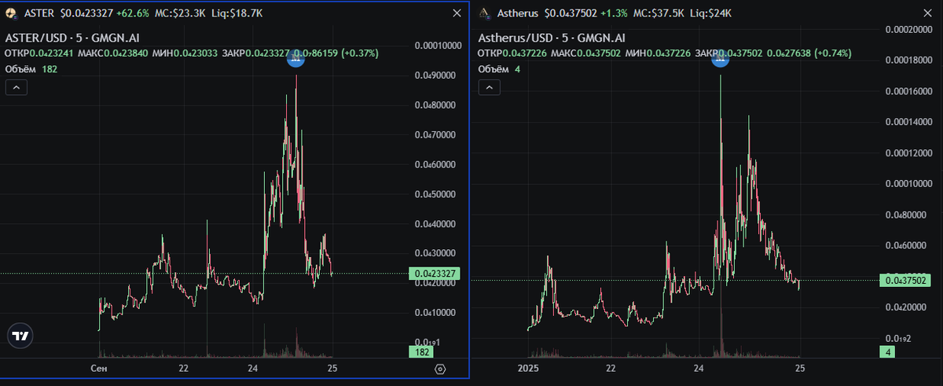943x386 pixels.
Task: Click the ASTER current price label 0.0₄23327
Action: (435, 274)
